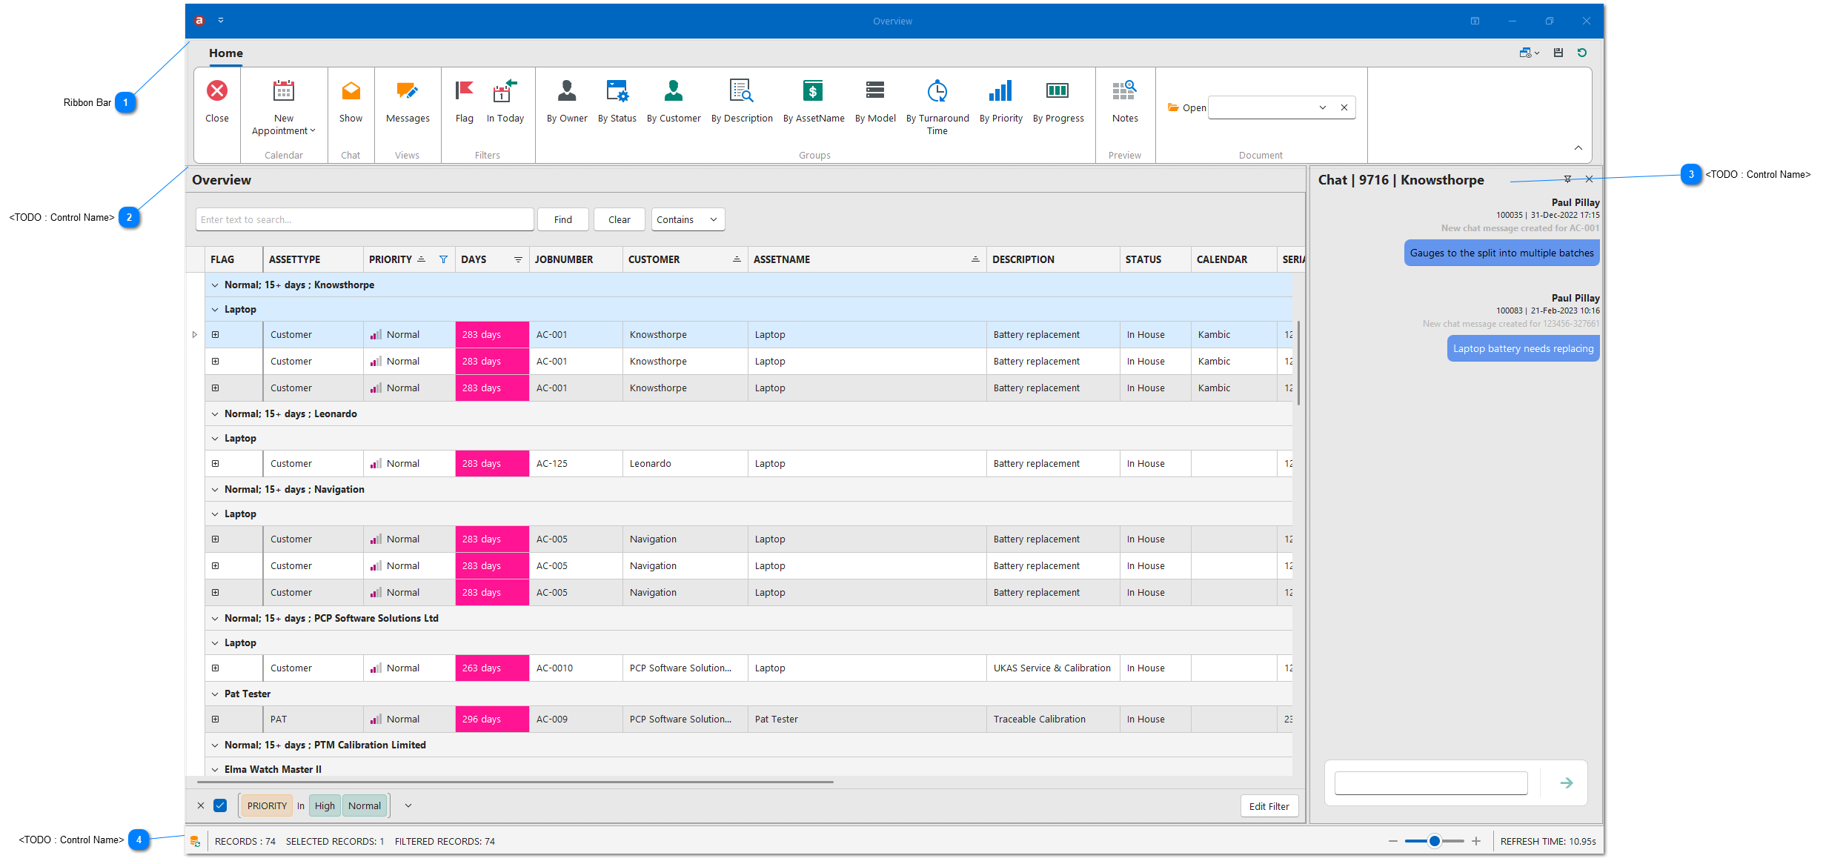Screen dimensions: 1823x864
Task: Click the application logo icon
Action: pyautogui.click(x=199, y=21)
